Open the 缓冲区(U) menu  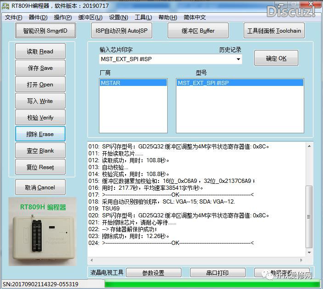[x=90, y=17]
